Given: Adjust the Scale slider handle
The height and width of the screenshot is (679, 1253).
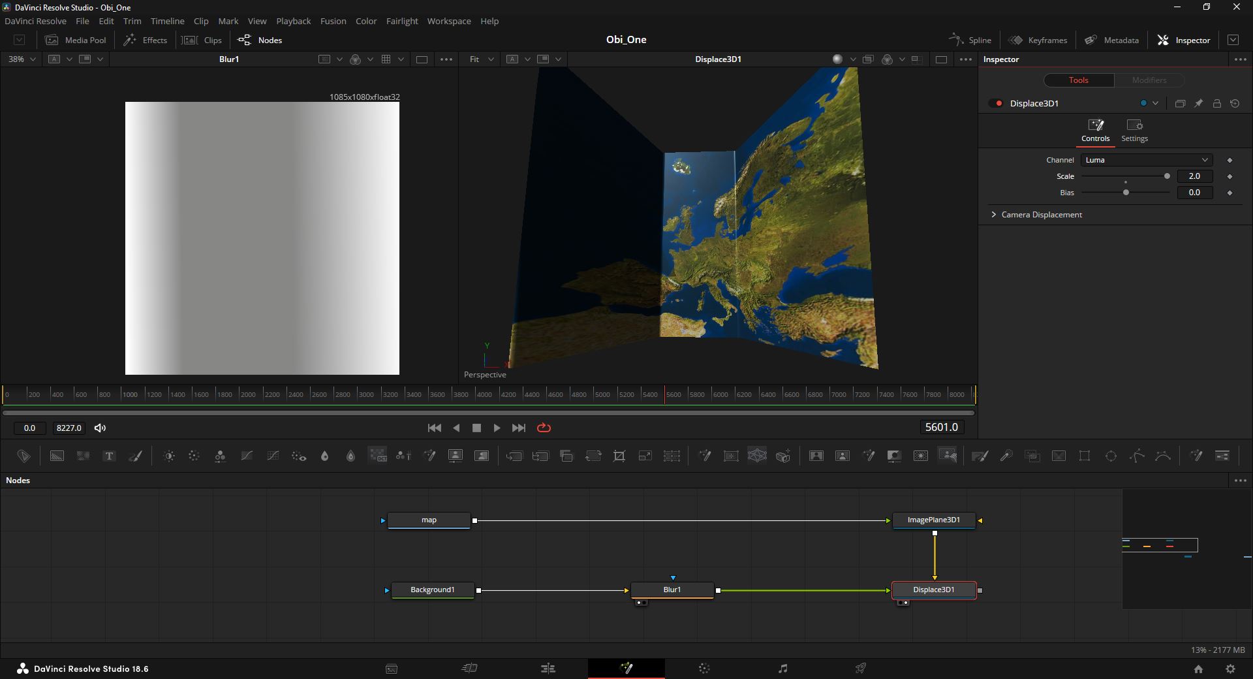Looking at the screenshot, I should click(1167, 176).
